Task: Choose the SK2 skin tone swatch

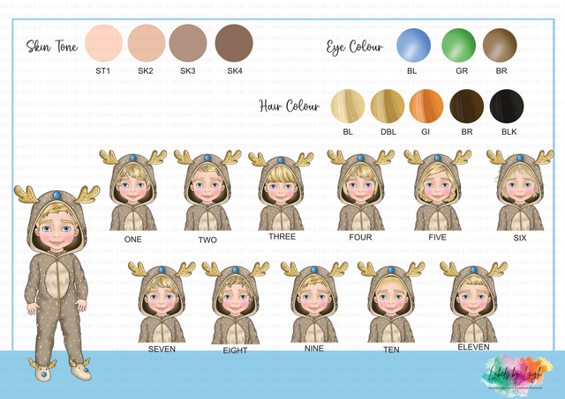Action: [146, 41]
